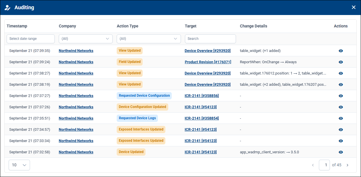This screenshot has height=177, width=361.
Task: Click timestamp September 21 (07:37:26)
Action: 30,107
